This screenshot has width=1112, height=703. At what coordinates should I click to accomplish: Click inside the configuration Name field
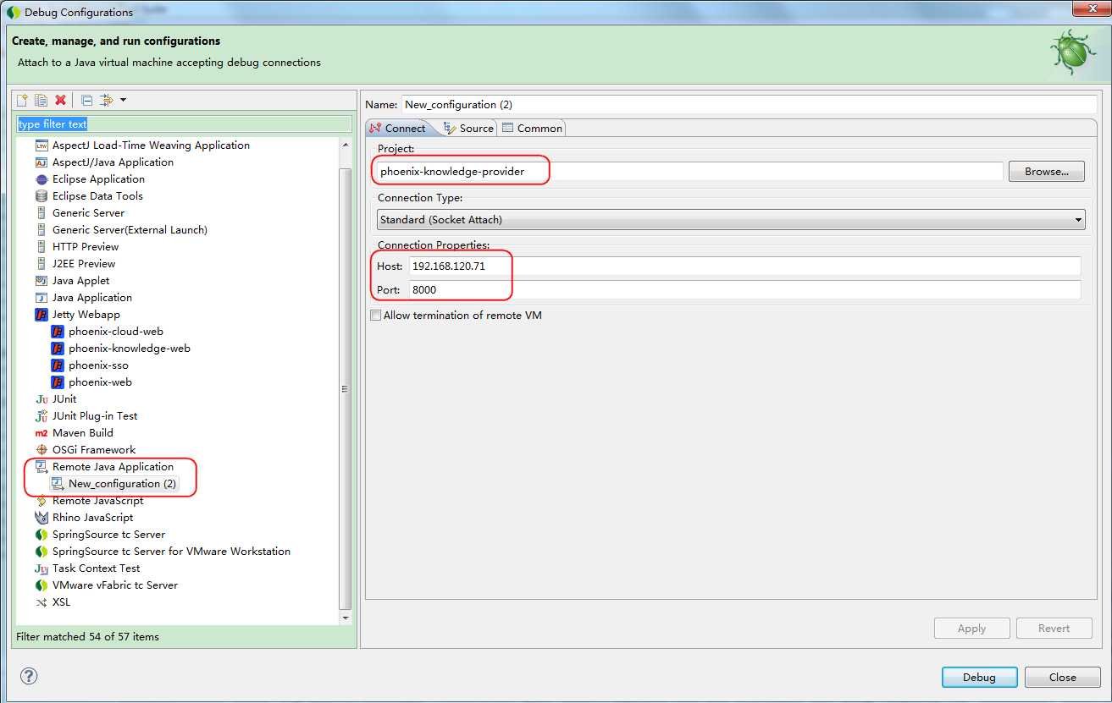click(749, 105)
